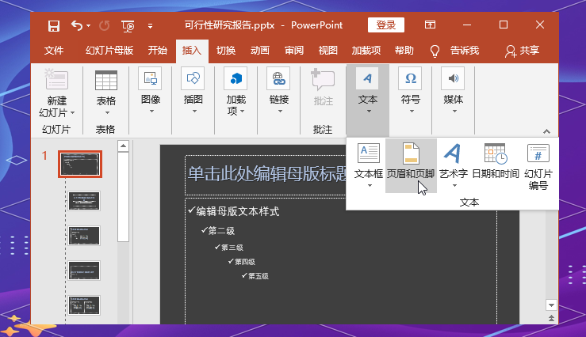The width and height of the screenshot is (586, 337).
Task: Open Header and Footer (页眉和页脚)
Action: pos(411,161)
